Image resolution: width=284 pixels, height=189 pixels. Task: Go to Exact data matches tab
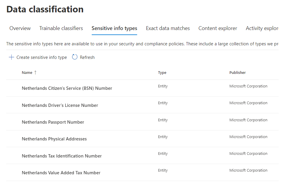coord(168,28)
